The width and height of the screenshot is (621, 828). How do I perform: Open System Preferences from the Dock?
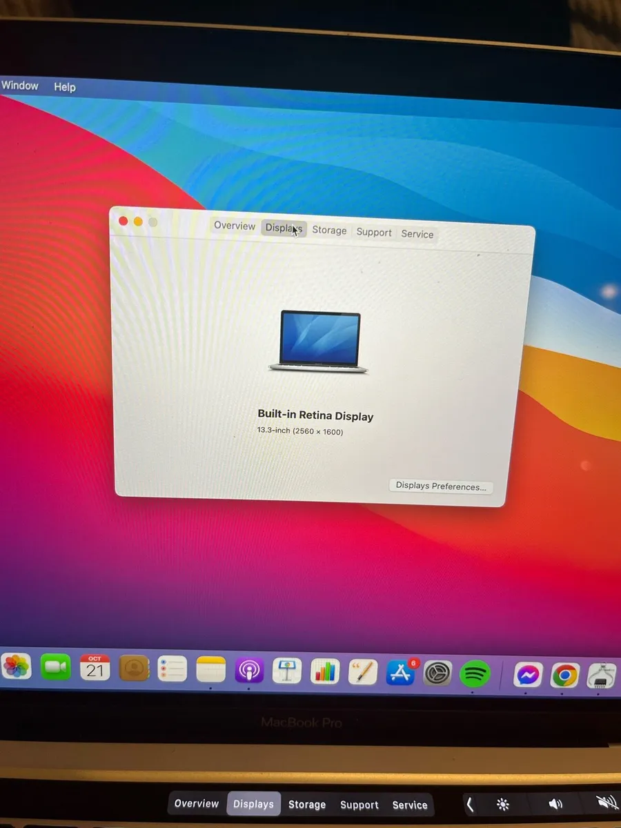coord(437,671)
